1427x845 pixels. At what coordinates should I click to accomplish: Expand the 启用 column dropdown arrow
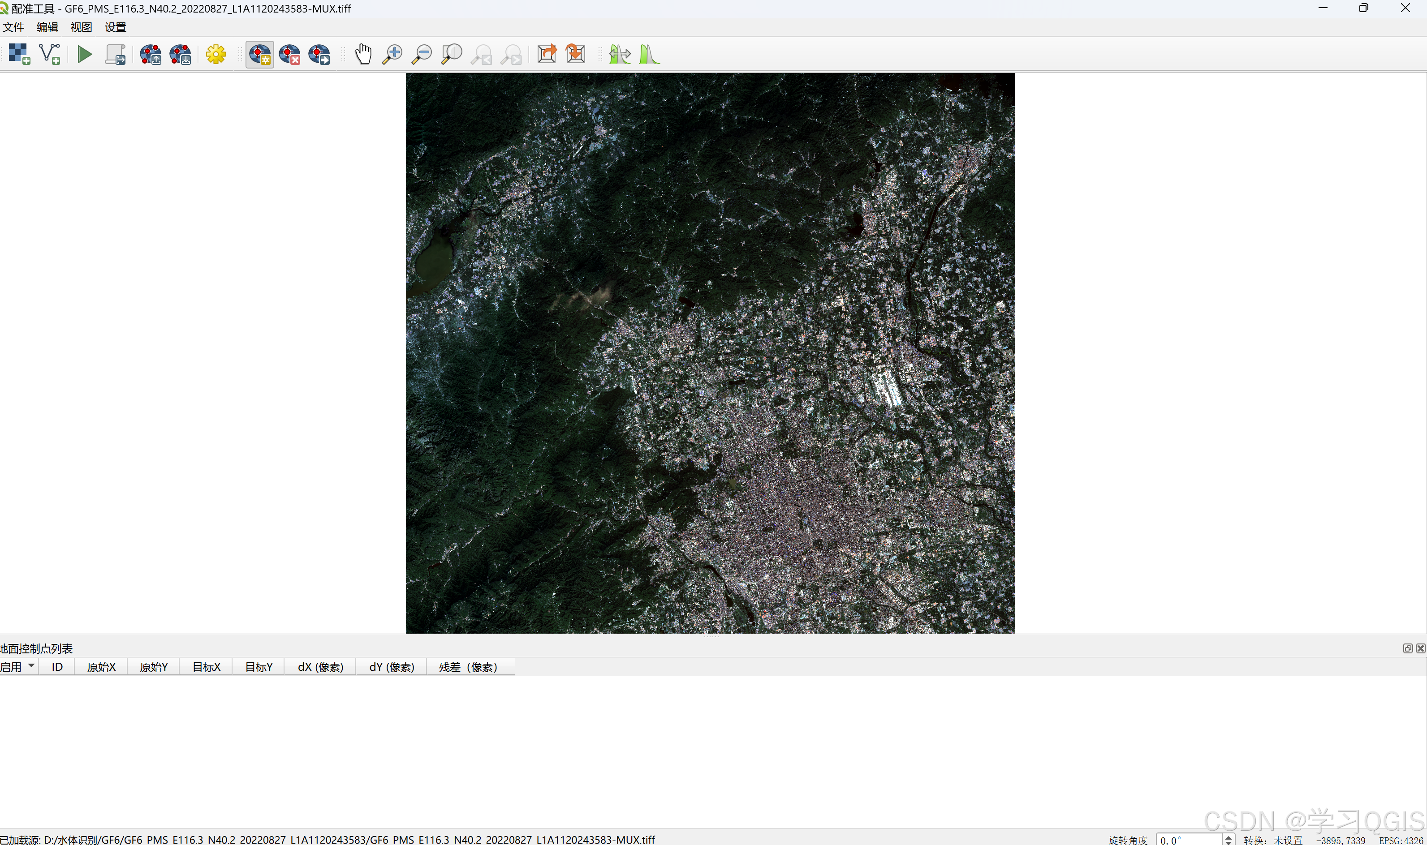click(31, 665)
